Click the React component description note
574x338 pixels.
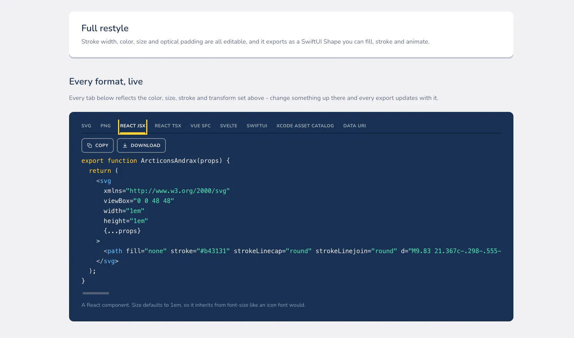(193, 305)
